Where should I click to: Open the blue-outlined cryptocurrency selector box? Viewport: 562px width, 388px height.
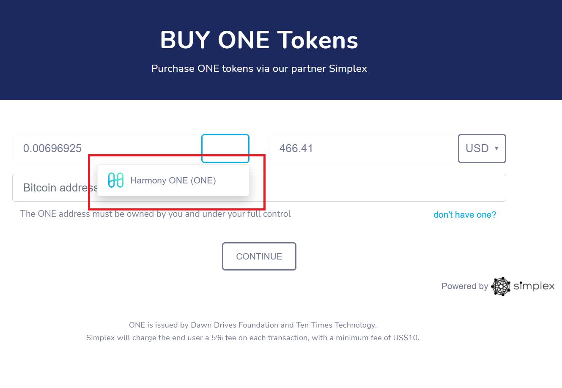click(225, 148)
